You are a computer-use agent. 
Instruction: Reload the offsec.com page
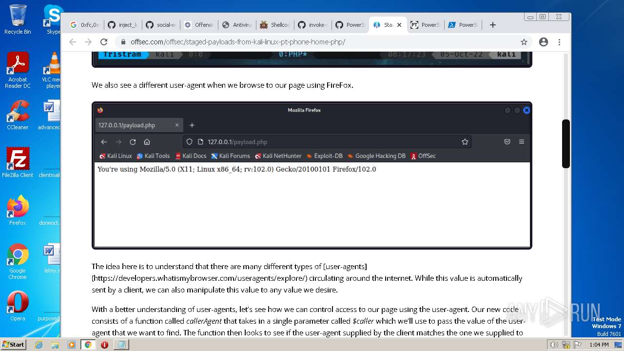point(104,42)
